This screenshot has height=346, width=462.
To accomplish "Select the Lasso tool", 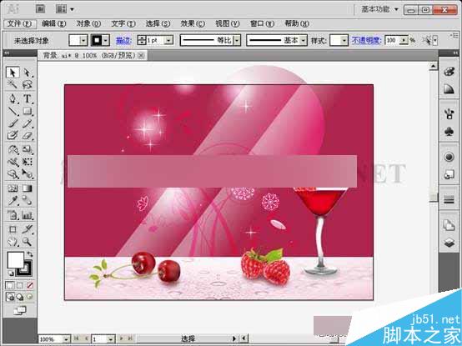I will click(x=28, y=84).
